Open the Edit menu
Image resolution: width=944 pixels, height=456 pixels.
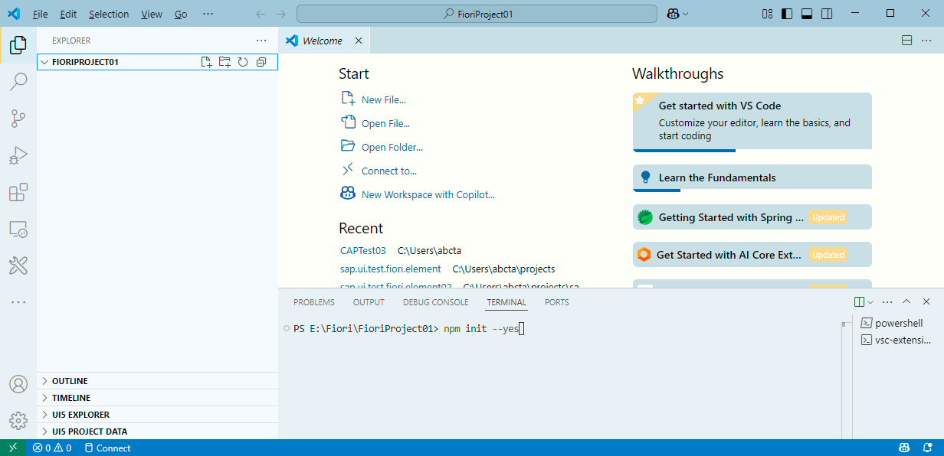pyautogui.click(x=68, y=14)
